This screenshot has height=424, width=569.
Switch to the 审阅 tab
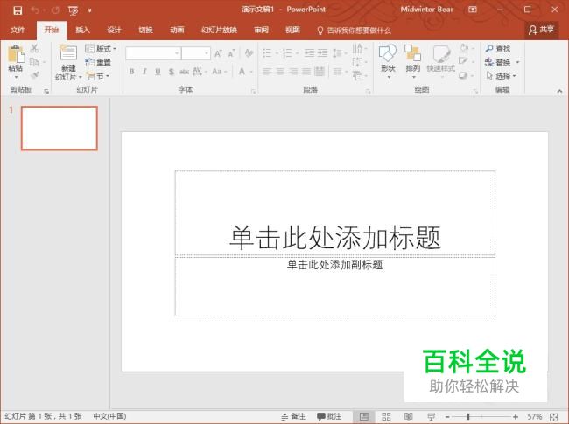[261, 30]
